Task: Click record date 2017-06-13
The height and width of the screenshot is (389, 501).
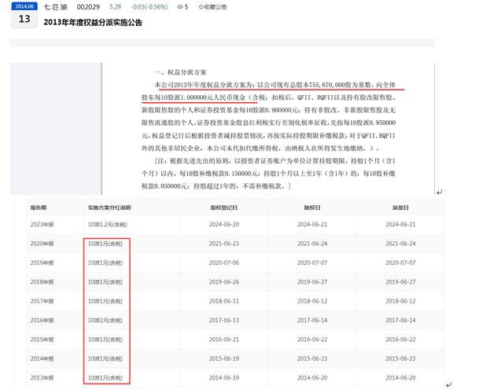Action: [224, 321]
